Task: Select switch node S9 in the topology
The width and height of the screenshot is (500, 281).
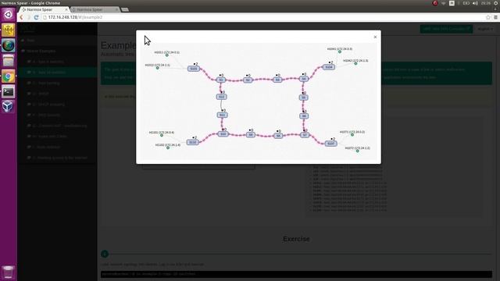Action: click(x=251, y=135)
